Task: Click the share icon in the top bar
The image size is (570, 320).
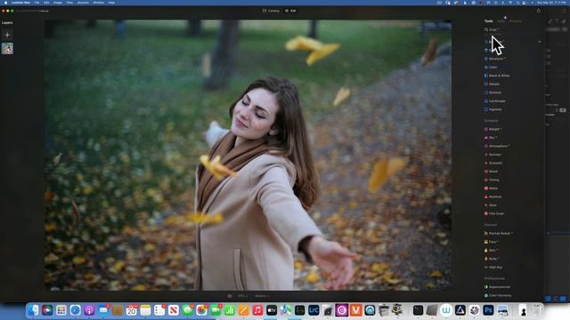Action: tap(538, 11)
